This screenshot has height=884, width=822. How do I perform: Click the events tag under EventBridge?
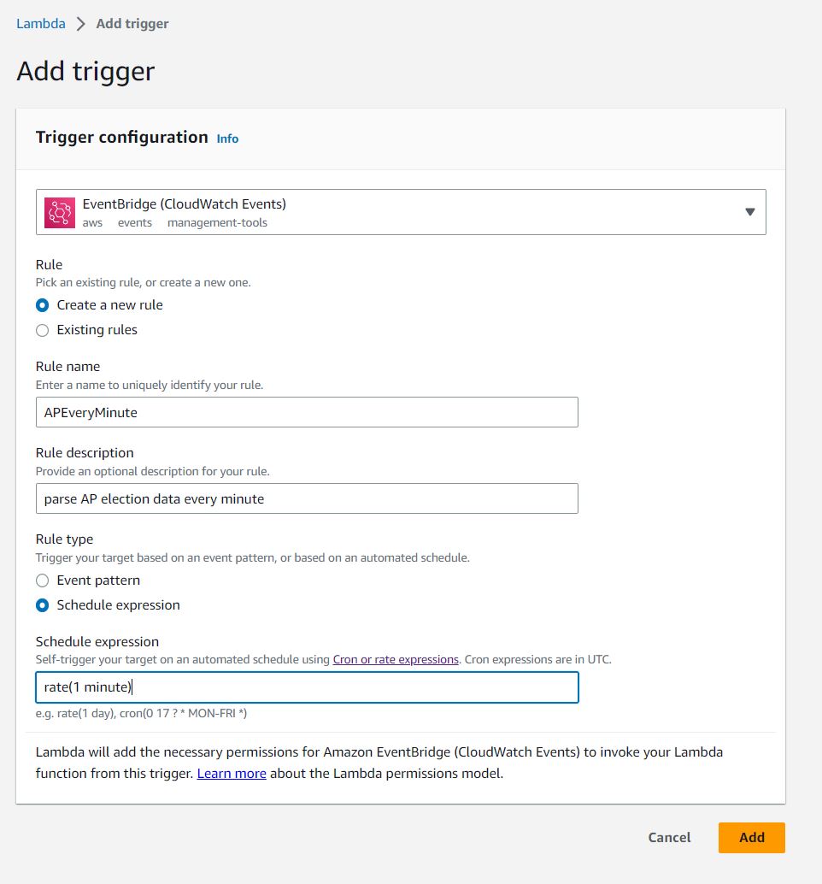(x=135, y=222)
